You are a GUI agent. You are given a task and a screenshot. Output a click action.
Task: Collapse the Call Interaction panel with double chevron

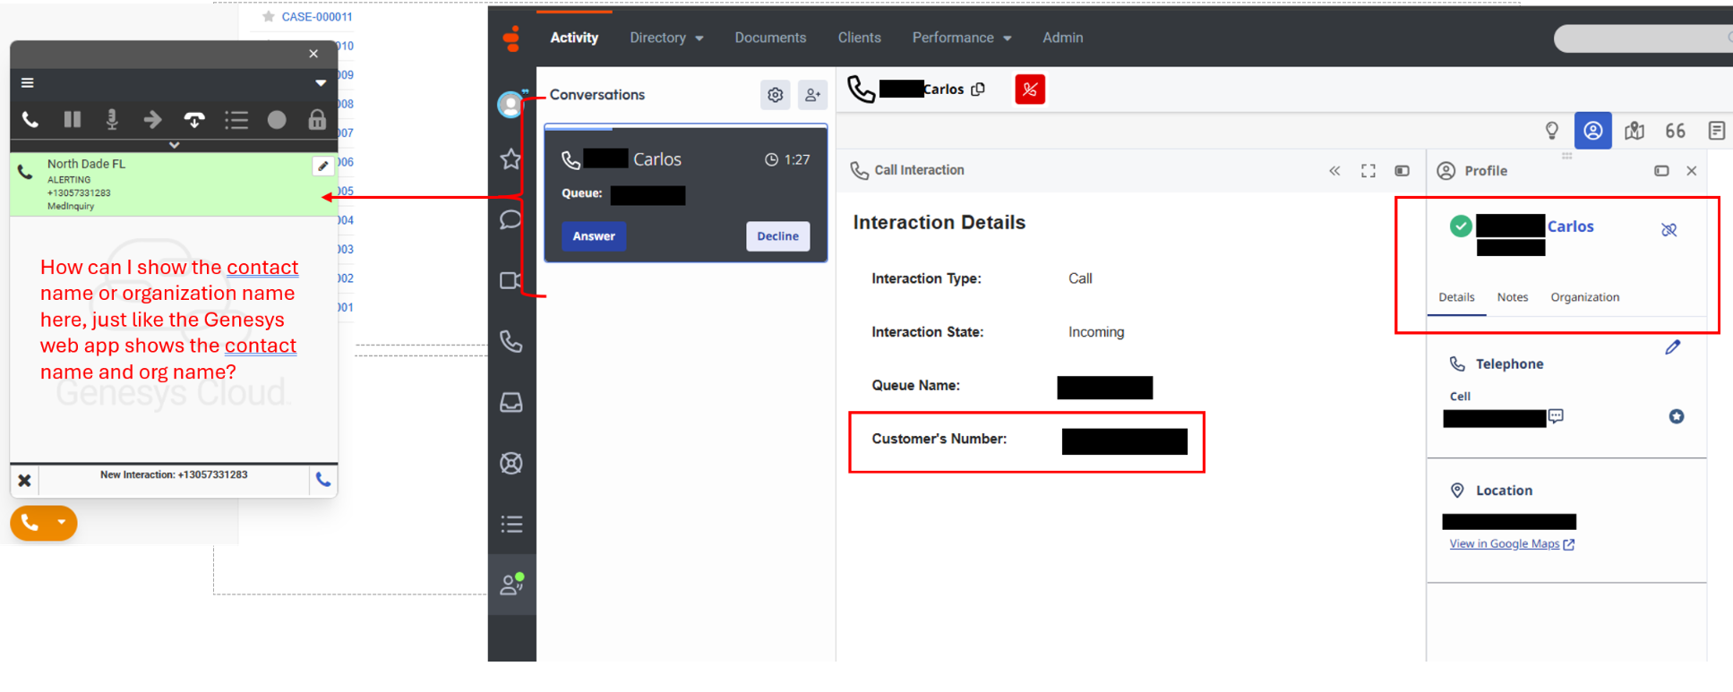[1334, 170]
